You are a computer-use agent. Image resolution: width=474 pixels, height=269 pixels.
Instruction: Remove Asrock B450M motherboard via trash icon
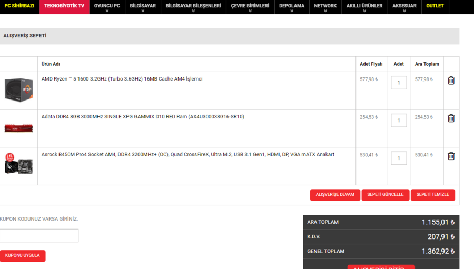tap(451, 156)
